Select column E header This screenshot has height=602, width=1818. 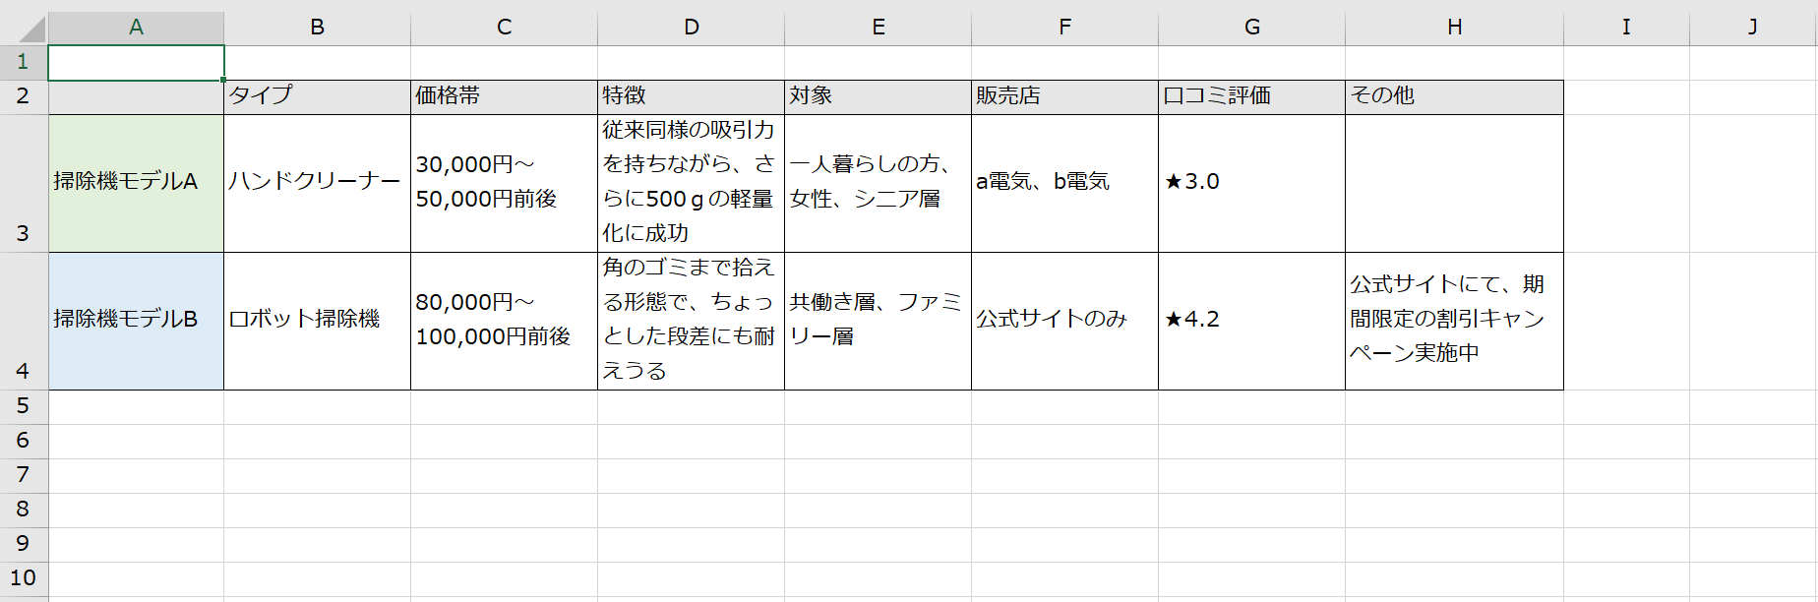(878, 28)
